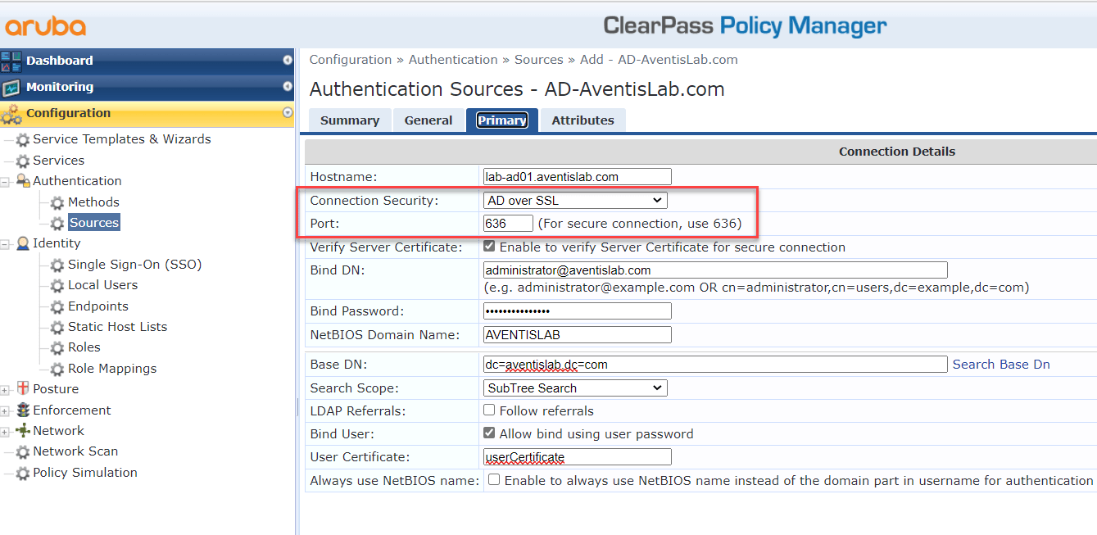This screenshot has width=1097, height=535.
Task: Click the Dashboard panel icon
Action: click(11, 61)
